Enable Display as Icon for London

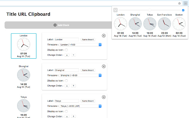pyautogui.click(x=66, y=50)
